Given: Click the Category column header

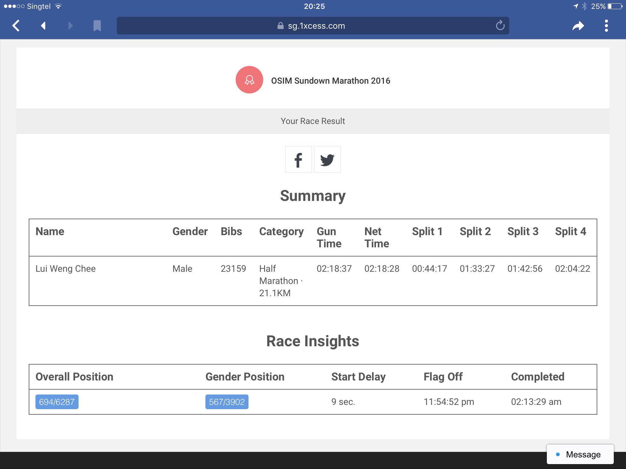Looking at the screenshot, I should [282, 232].
